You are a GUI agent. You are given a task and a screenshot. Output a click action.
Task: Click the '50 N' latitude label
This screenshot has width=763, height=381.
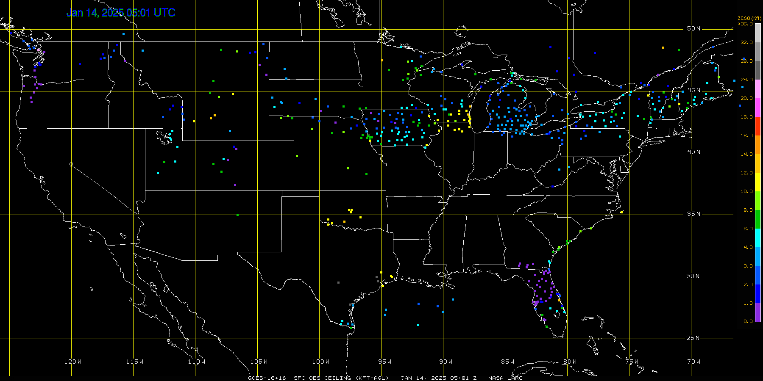coord(693,28)
